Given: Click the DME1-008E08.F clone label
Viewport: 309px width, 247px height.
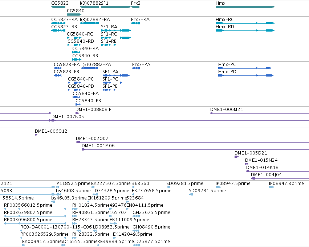Looking at the screenshot, I should 93,110.
